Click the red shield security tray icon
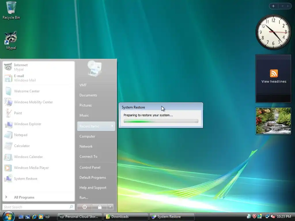The height and width of the screenshot is (221, 295). pos(254,216)
